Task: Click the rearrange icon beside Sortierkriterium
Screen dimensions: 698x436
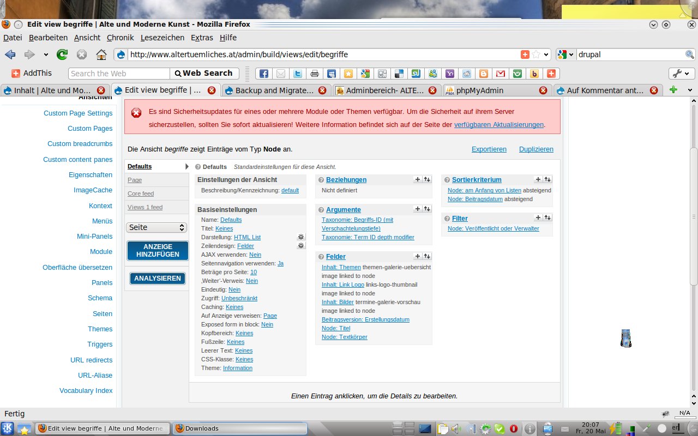Action: [547, 179]
